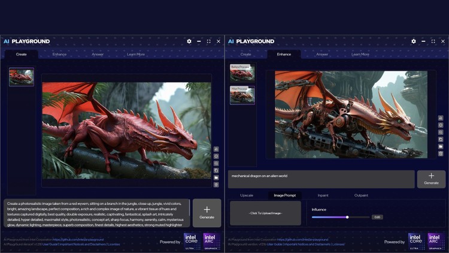Open Important Notices and Disclaimers in right window

(x=307, y=245)
